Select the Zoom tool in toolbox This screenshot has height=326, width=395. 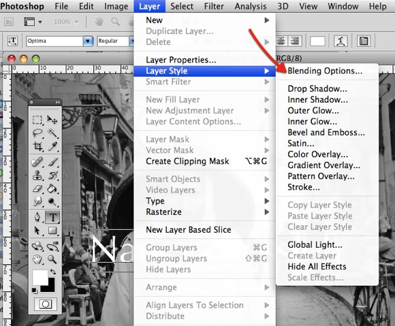[x=52, y=259]
